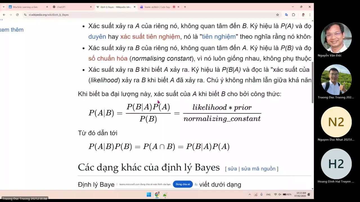Click the Từ đó dẫn tới text

(98, 133)
